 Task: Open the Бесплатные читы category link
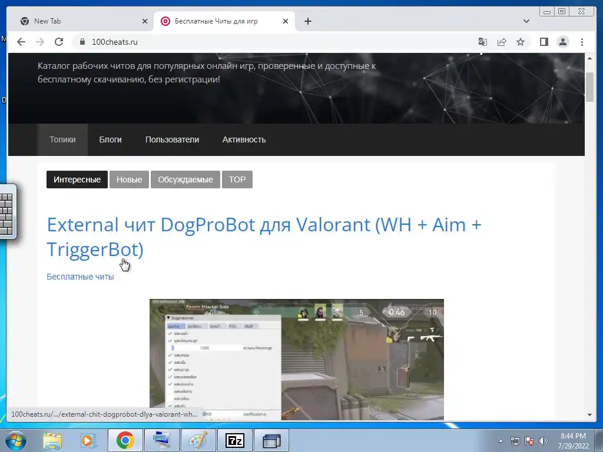pyautogui.click(x=80, y=277)
